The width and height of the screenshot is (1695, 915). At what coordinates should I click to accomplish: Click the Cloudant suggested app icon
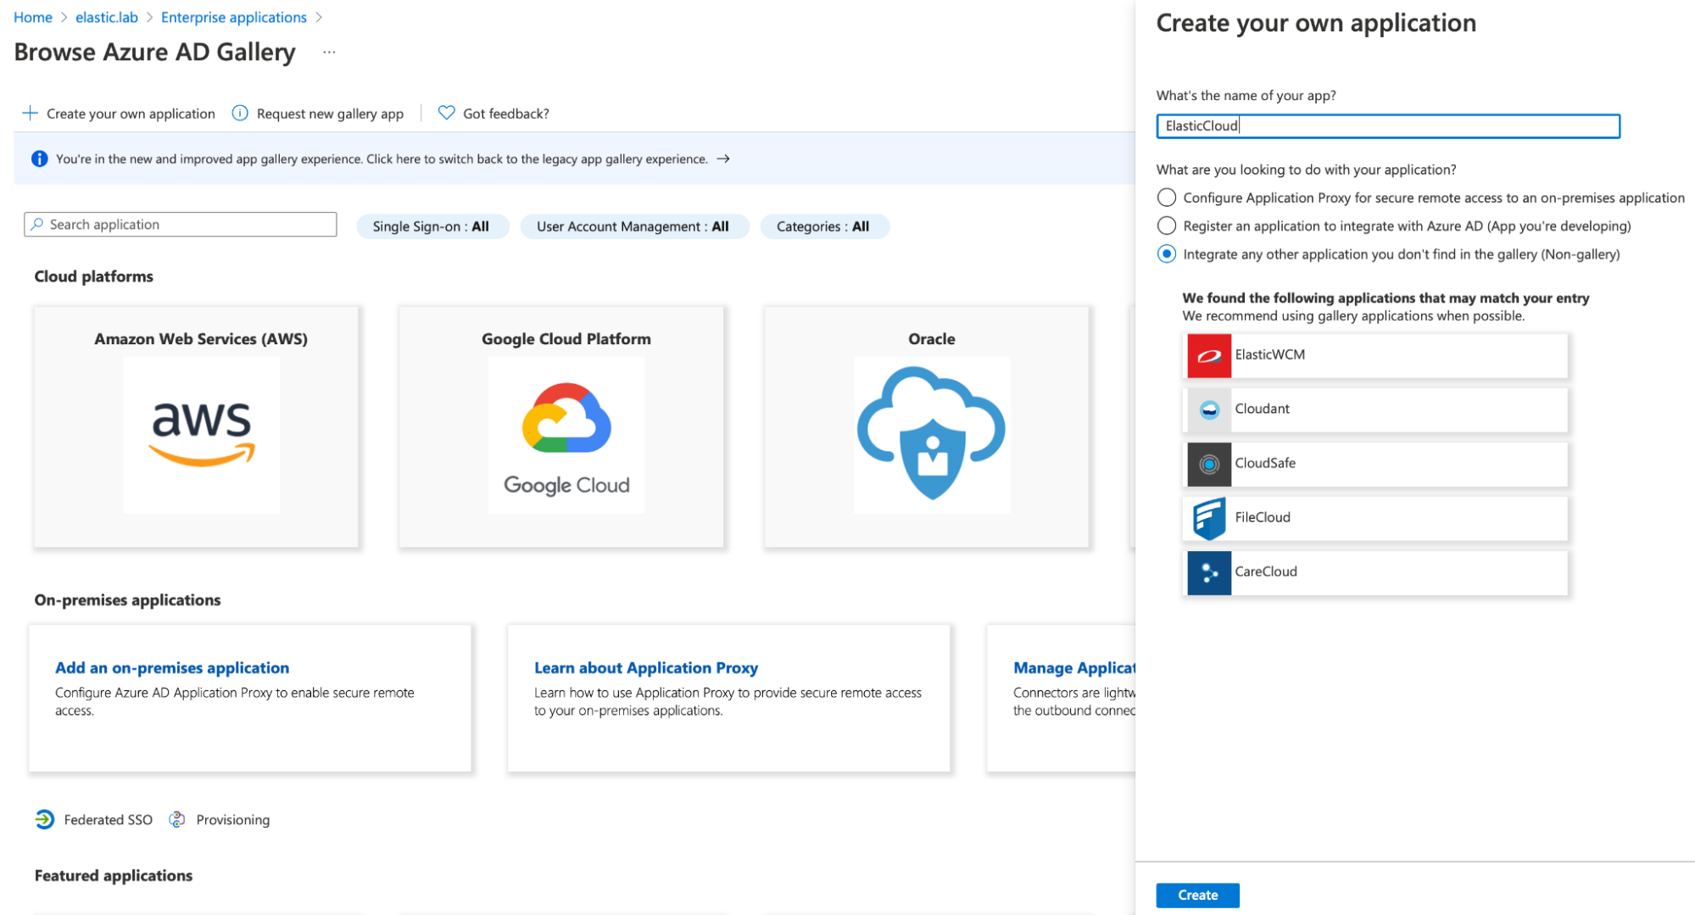point(1207,410)
